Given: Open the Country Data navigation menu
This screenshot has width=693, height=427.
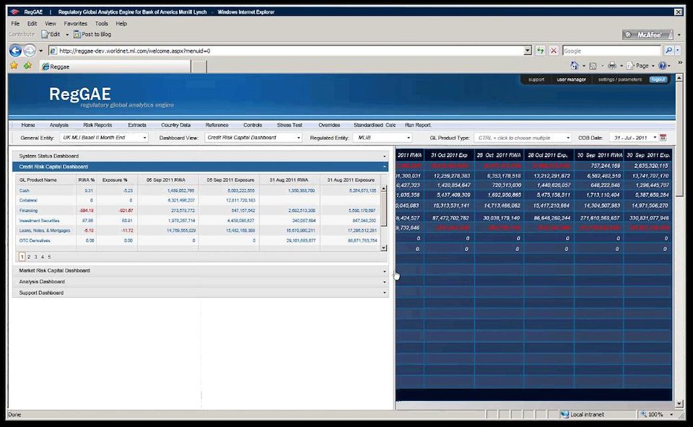Looking at the screenshot, I should (176, 125).
